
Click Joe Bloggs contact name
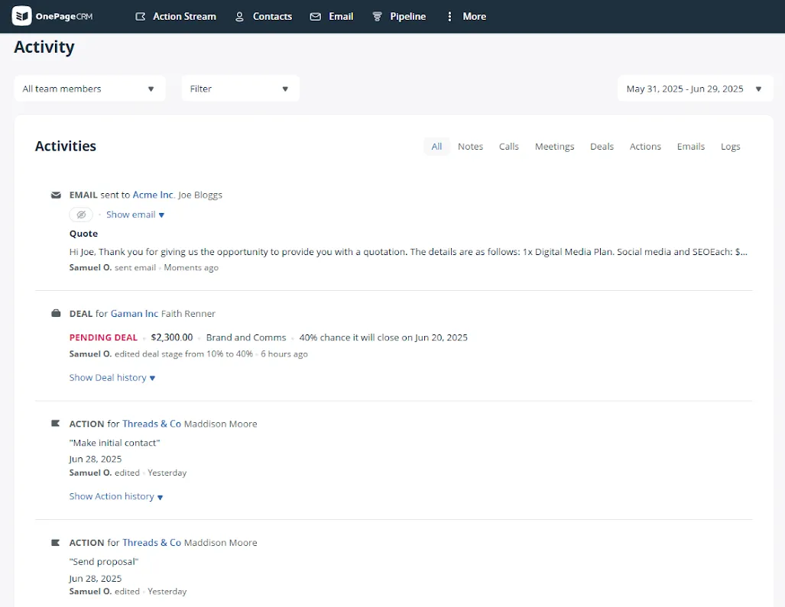(x=200, y=195)
